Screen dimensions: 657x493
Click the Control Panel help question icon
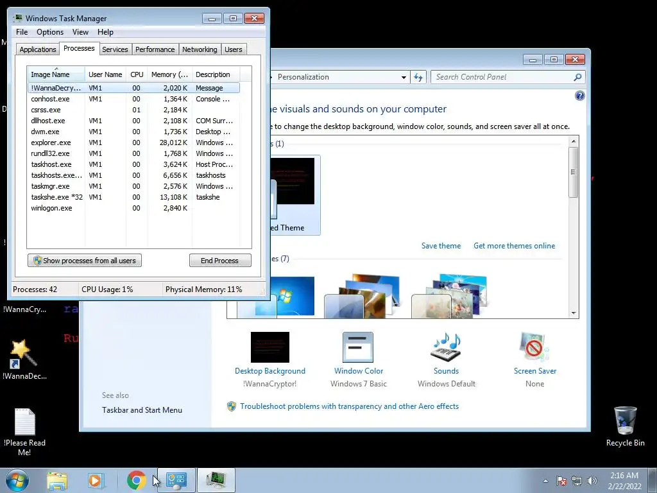tap(579, 96)
